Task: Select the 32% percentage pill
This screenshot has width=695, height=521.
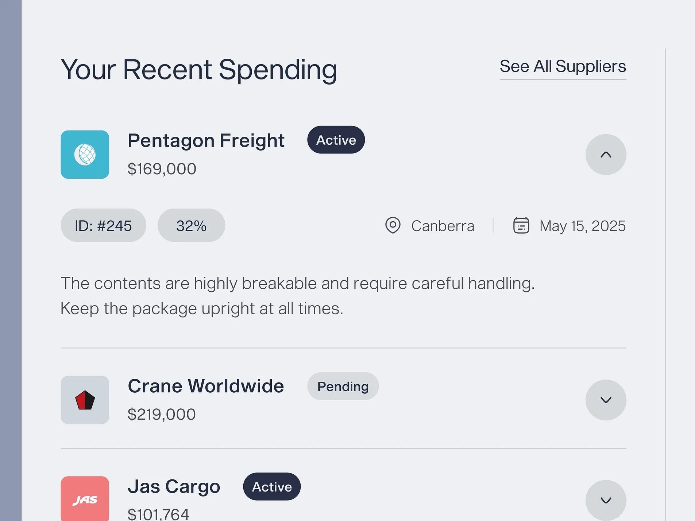Action: coord(191,226)
